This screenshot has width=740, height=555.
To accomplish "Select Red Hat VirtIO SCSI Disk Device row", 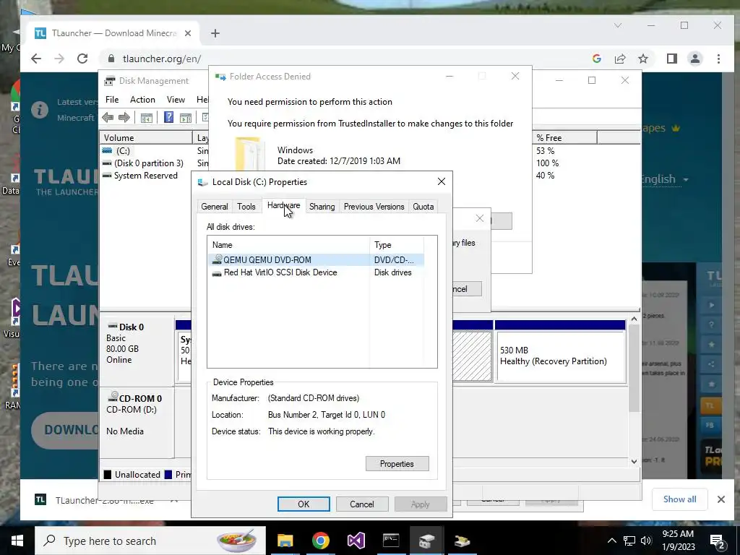I will coord(316,272).
